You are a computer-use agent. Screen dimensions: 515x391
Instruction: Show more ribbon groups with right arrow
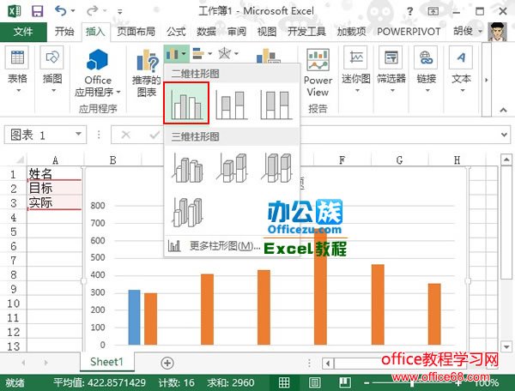[x=487, y=80]
